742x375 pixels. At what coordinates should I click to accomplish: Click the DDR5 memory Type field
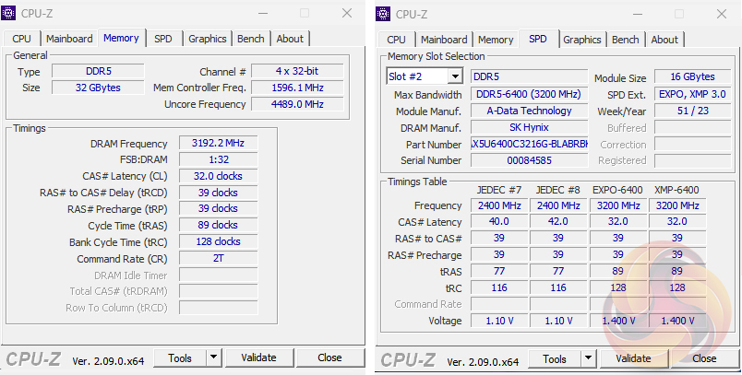pos(98,71)
